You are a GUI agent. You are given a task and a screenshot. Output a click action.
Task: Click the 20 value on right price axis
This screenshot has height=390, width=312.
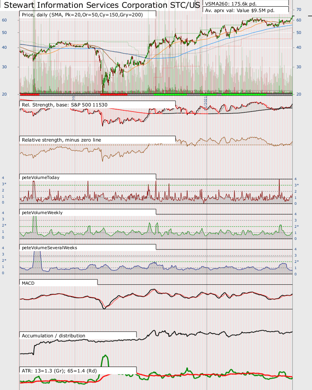[x=299, y=94]
